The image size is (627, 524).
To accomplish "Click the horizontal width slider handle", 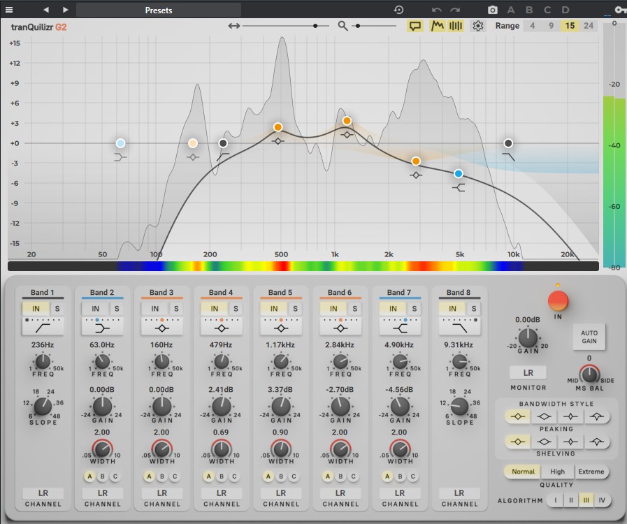I will [315, 26].
